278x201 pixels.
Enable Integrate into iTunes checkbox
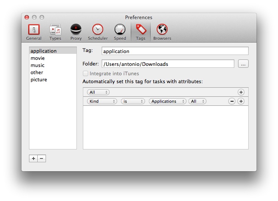pos(86,73)
